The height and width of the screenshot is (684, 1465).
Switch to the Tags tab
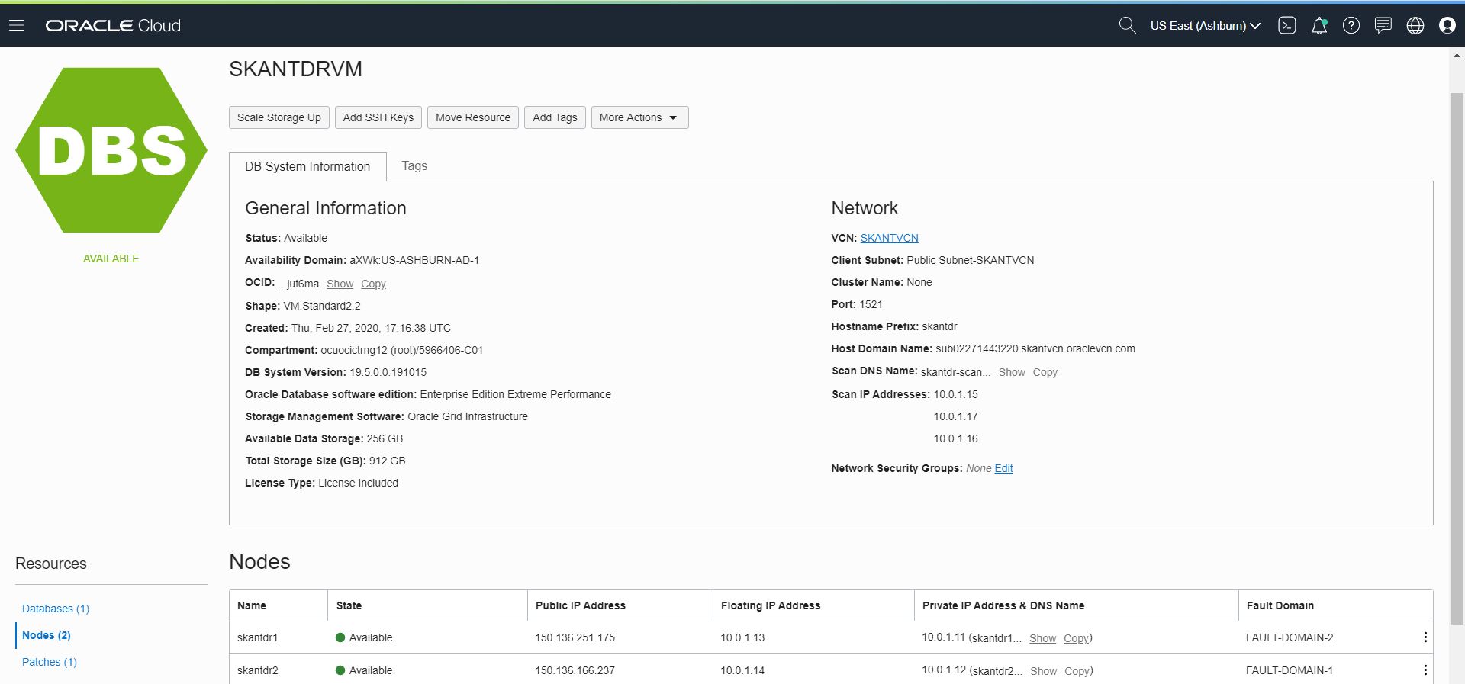[414, 165]
